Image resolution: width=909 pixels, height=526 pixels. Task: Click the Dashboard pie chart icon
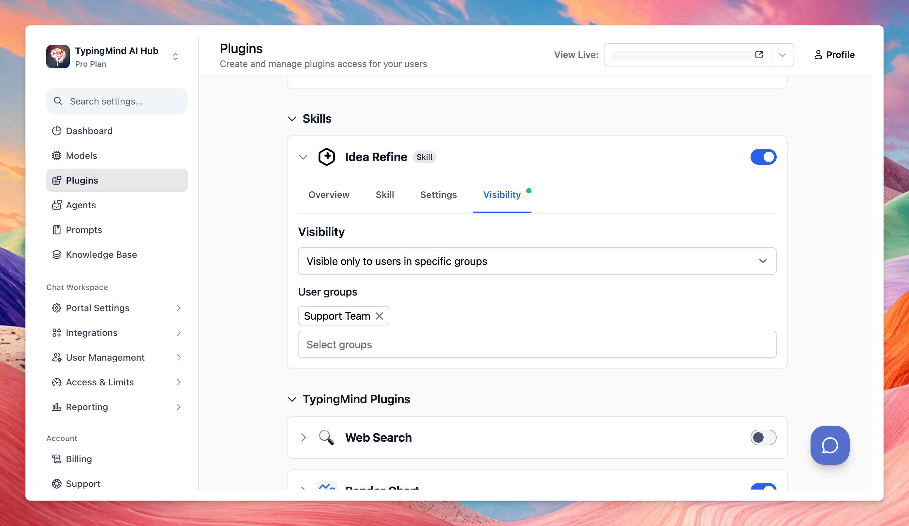[x=57, y=131]
